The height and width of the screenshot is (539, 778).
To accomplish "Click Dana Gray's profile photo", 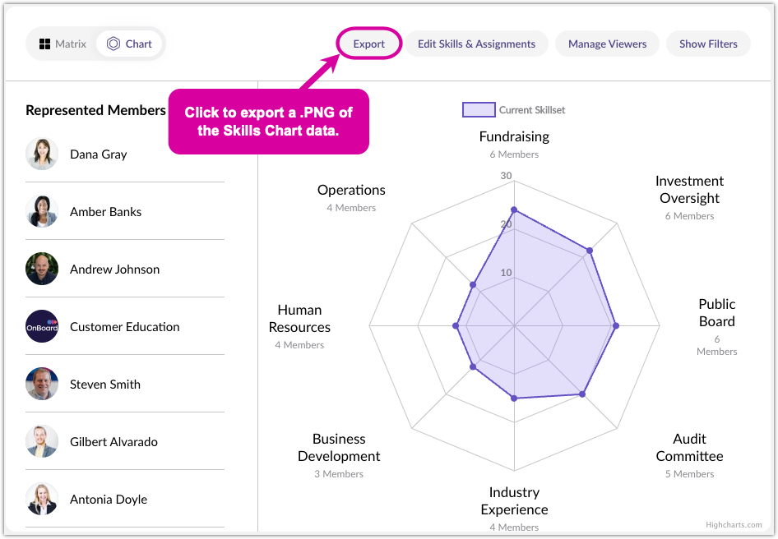I will pos(42,154).
